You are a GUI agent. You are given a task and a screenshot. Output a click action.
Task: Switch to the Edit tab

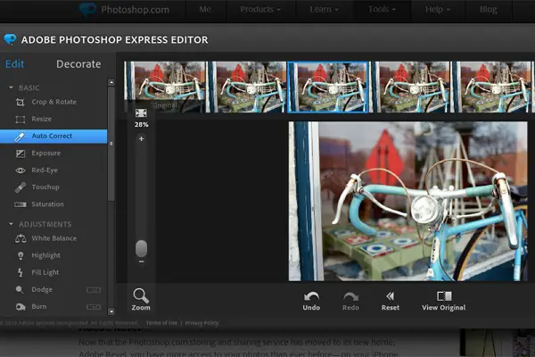[x=14, y=64]
